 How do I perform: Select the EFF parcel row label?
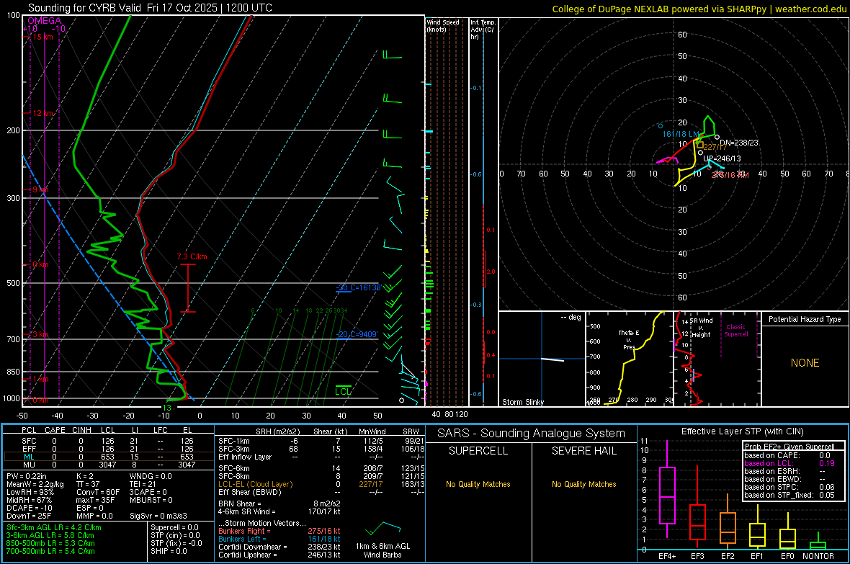[29, 449]
